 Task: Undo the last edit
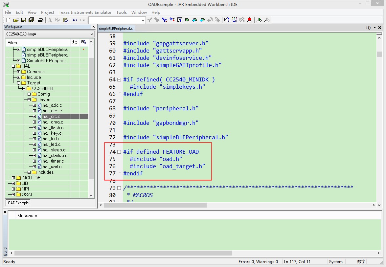(75, 20)
